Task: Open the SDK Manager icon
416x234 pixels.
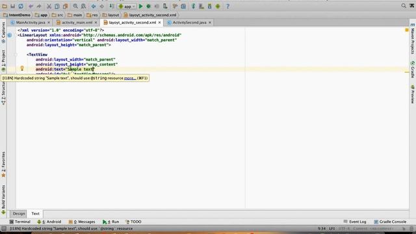Action: pos(209,6)
